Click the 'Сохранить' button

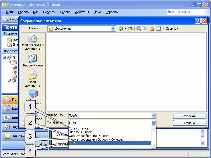(x=189, y=116)
